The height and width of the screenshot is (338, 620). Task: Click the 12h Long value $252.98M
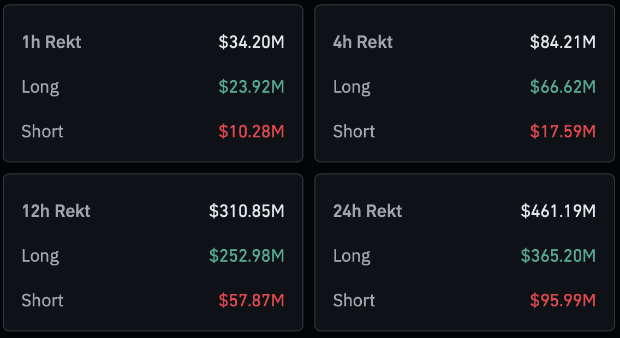pos(247,256)
